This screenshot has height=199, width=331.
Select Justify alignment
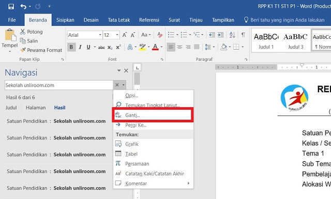pos(197,47)
